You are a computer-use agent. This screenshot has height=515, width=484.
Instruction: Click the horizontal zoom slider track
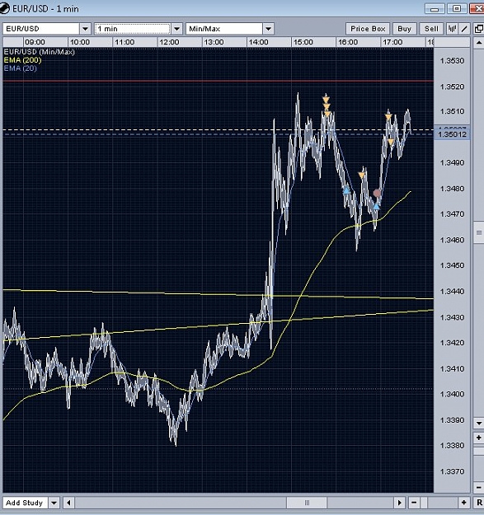coord(439,503)
